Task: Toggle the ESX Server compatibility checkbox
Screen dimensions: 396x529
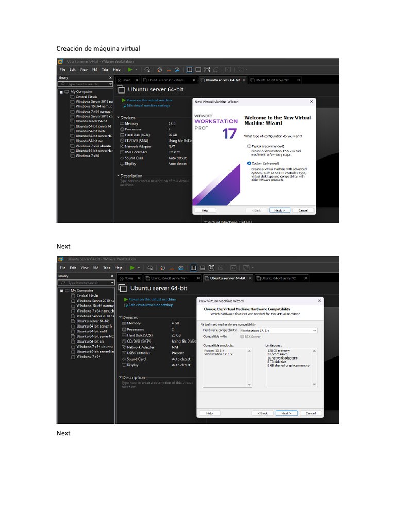Action: [x=242, y=337]
